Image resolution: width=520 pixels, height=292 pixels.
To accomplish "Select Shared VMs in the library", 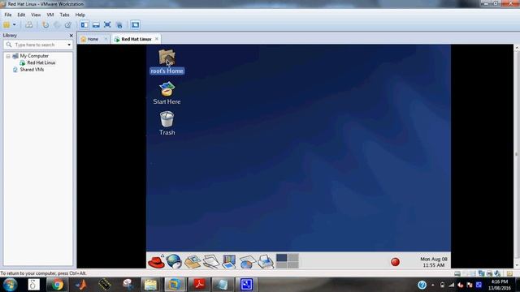I will point(32,70).
